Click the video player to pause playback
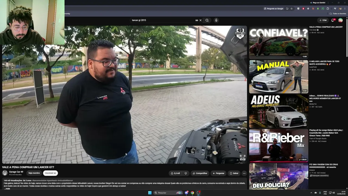The height and width of the screenshot is (196, 348). (x=125, y=94)
